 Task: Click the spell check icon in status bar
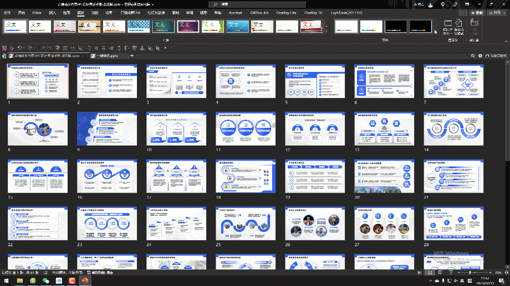(45, 273)
